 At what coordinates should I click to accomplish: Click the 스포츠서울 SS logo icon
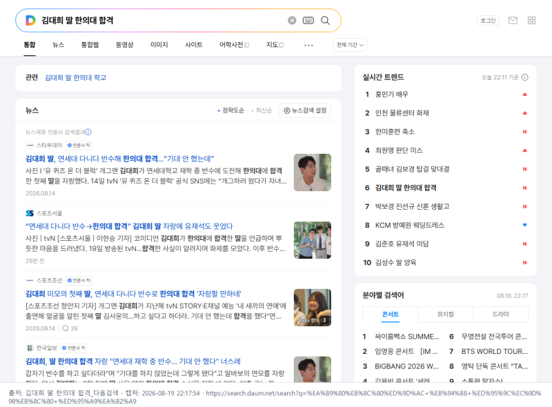(x=30, y=213)
